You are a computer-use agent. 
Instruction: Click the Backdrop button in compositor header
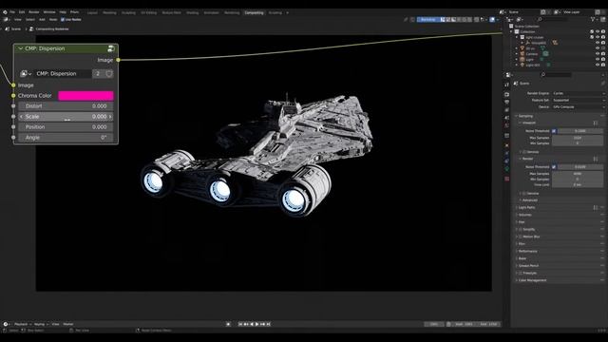[x=428, y=19]
